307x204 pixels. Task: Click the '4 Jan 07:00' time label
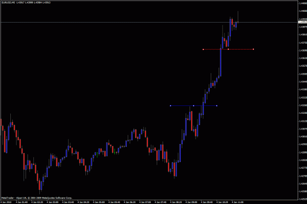tap(145, 202)
